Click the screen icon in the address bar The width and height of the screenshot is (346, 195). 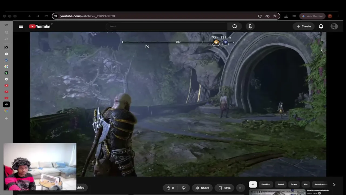click(x=260, y=16)
